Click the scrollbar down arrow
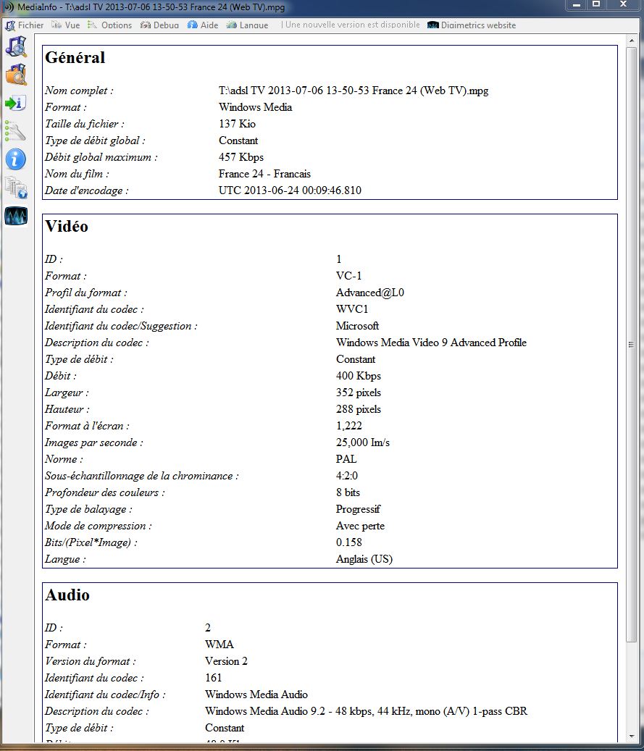The width and height of the screenshot is (644, 751). (631, 737)
